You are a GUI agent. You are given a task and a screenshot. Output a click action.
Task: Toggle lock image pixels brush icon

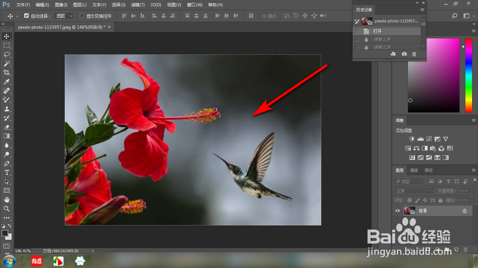417,200
